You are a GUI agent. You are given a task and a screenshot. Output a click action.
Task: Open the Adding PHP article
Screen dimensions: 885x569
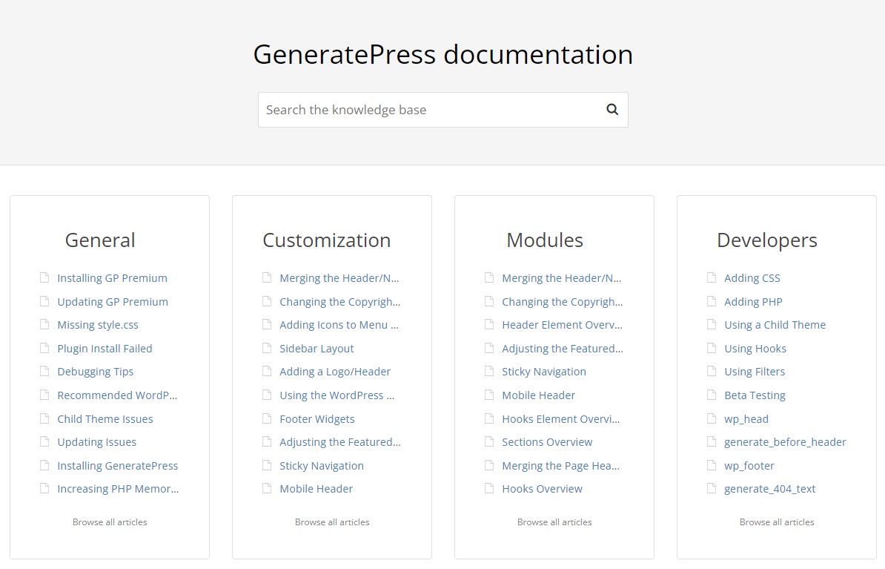click(x=754, y=302)
